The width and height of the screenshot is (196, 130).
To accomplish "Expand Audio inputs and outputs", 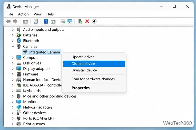I will (13, 30).
